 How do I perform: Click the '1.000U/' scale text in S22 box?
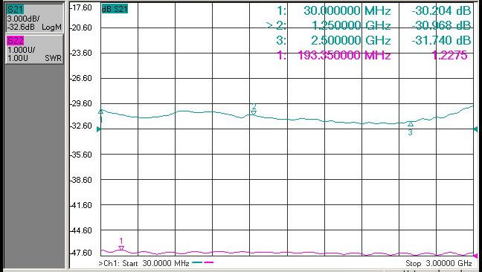click(21, 50)
